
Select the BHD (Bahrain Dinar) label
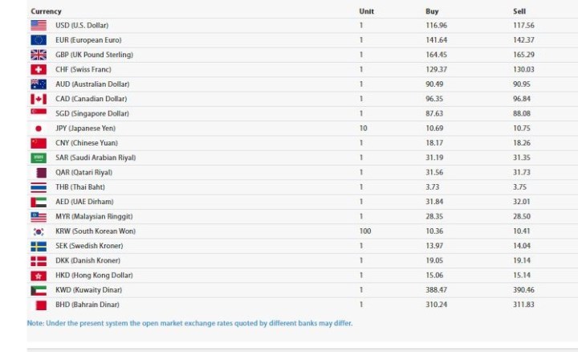pos(88,305)
